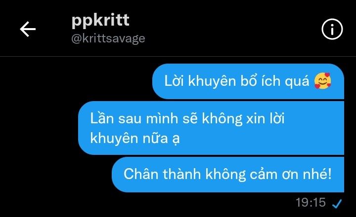Select the "Chân thành không cảm ơn nhé!" bubble
This screenshot has height=217, width=356.
click(x=228, y=175)
